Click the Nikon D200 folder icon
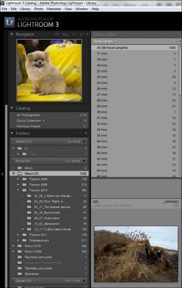Viewport: 182px width, 288px height. tap(19, 252)
